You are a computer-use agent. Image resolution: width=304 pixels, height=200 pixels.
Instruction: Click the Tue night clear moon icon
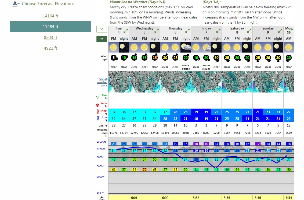tap(124, 47)
